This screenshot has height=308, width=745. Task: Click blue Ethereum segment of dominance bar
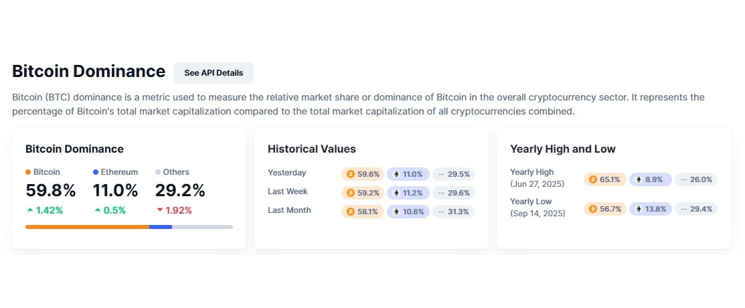pos(161,227)
